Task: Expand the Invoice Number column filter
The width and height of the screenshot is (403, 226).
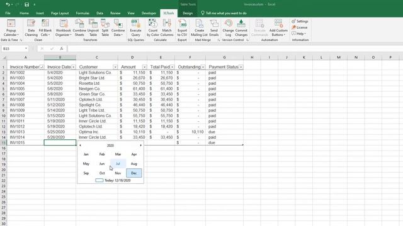Action: (x=42, y=67)
